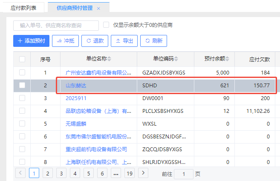
Task: Check the row for 广州安达鑫机电设备
Action: coord(22,72)
